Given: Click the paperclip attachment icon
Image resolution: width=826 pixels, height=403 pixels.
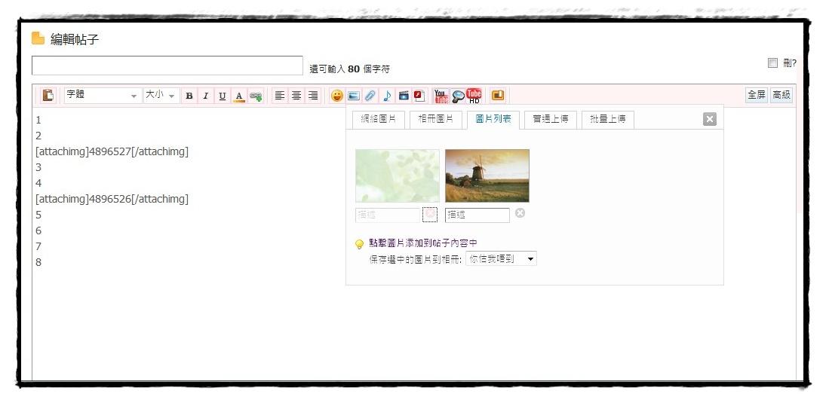Looking at the screenshot, I should click(370, 96).
